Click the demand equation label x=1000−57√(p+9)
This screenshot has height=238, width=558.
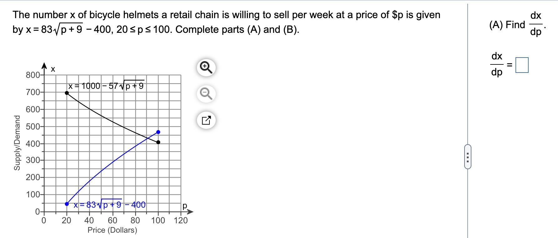coord(106,85)
